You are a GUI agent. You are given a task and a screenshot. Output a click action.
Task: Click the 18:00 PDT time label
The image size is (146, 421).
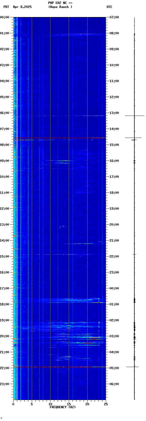coord(4,304)
